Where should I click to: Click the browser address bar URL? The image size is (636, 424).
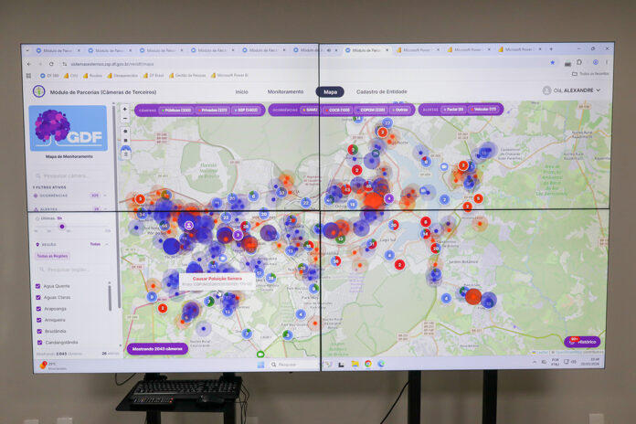click(112, 64)
